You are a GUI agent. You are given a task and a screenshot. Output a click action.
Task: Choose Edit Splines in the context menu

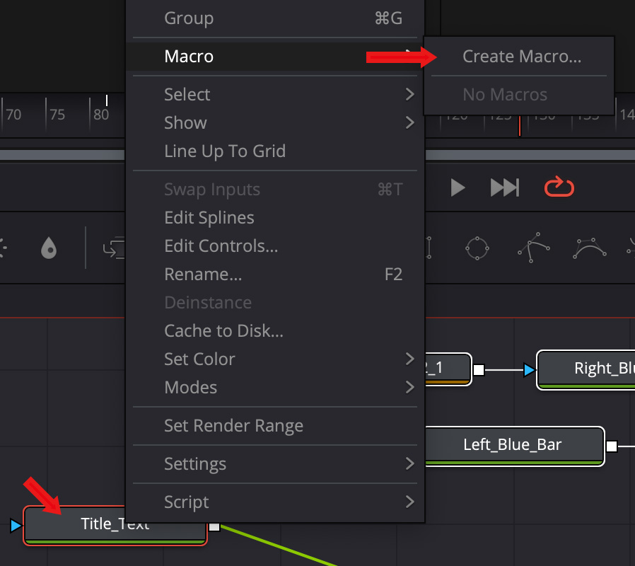click(209, 217)
